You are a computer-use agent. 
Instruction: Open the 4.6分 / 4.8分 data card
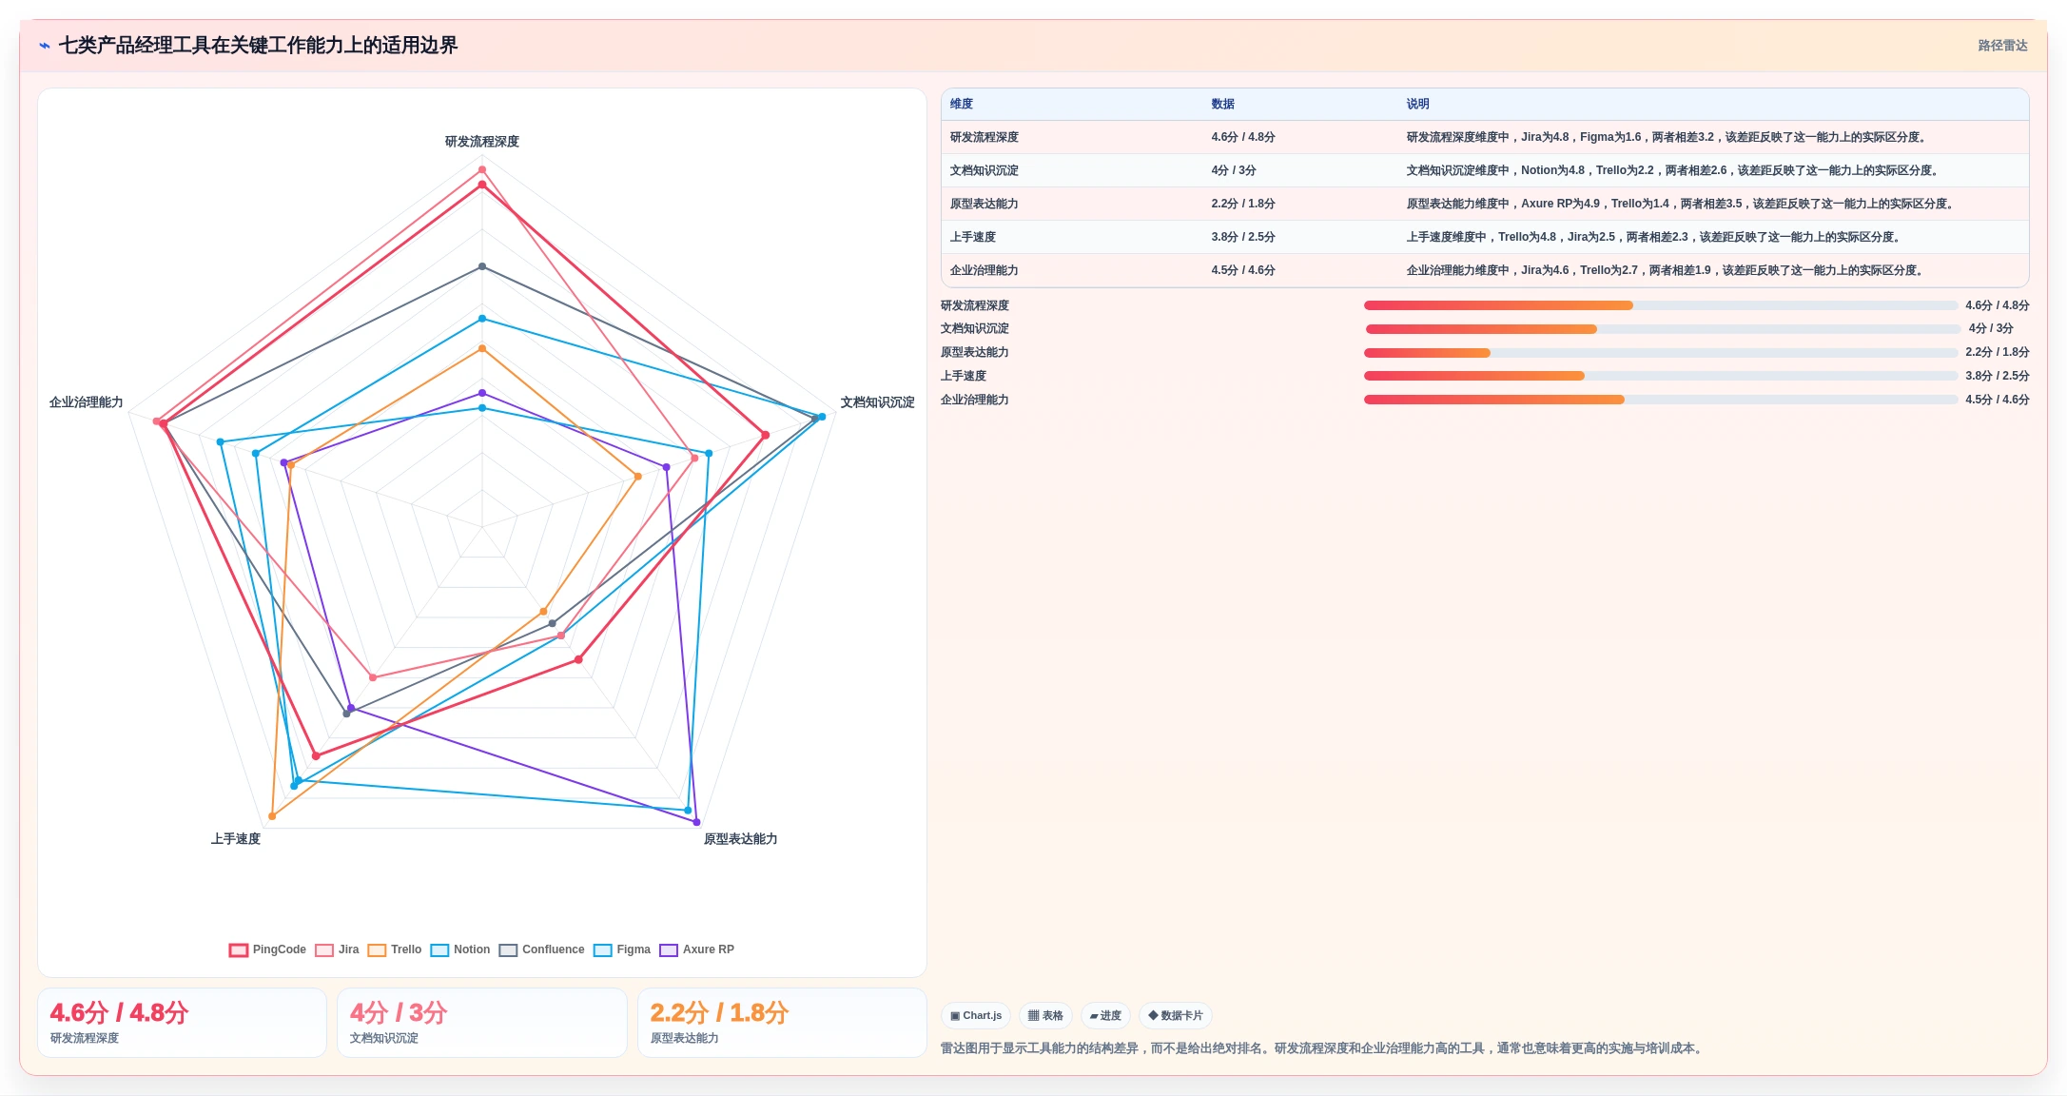point(182,1023)
